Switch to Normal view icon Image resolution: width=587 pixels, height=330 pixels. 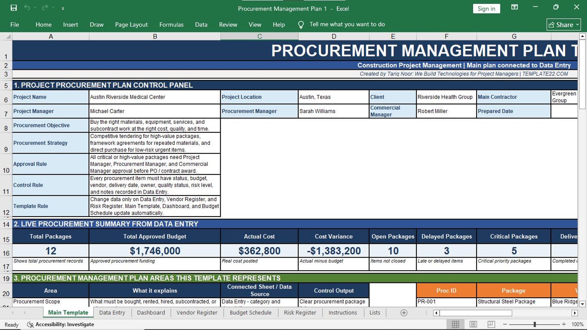coord(455,324)
